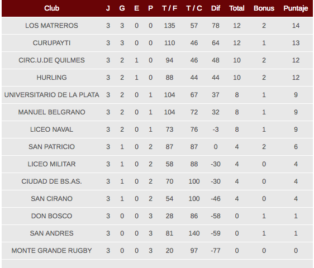Select the HURLING club entry
The width and height of the screenshot is (314, 268).
coord(51,78)
